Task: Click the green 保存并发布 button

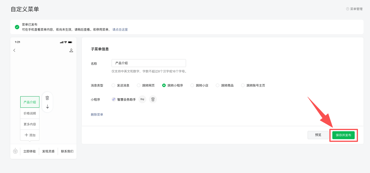Action: tap(344, 135)
